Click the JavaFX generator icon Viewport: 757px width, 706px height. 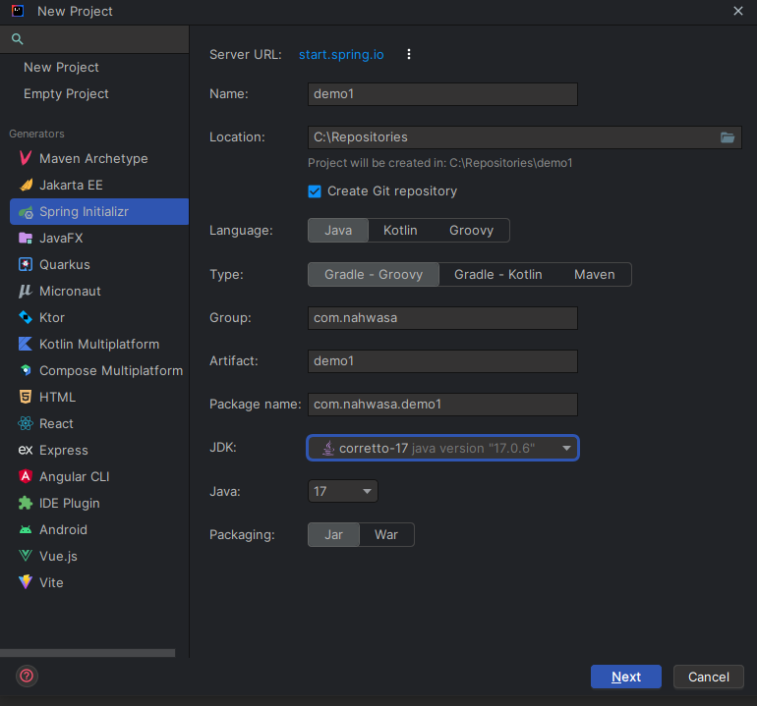click(26, 238)
